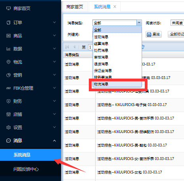184x181 pixels.
Task: Click the 订单 sidebar icon
Action: tap(8, 23)
